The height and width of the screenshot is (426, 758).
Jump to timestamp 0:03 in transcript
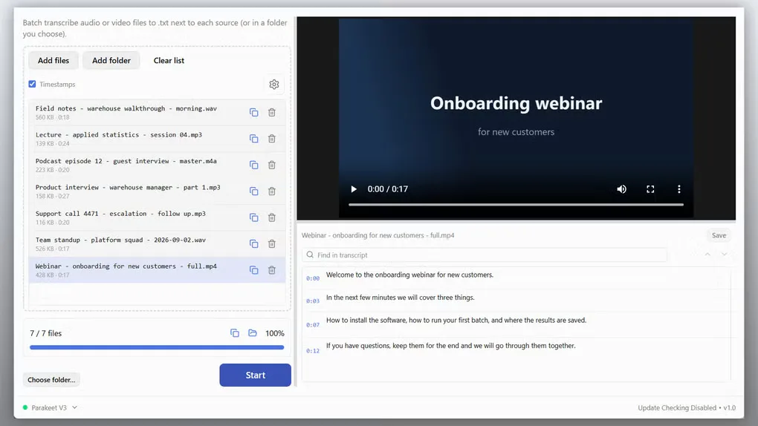coord(313,301)
